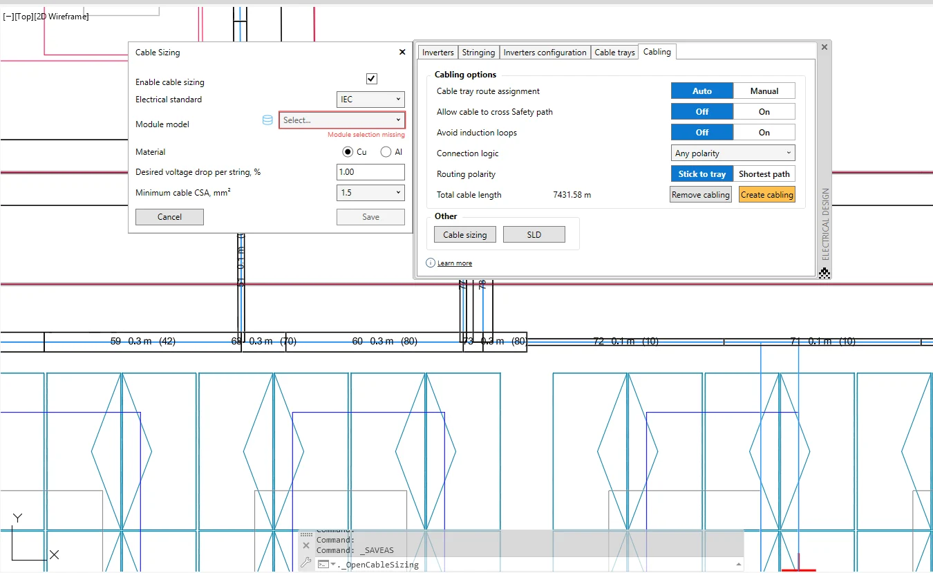Click the command prompt icon in the command line
The width and height of the screenshot is (933, 573).
[x=323, y=564]
